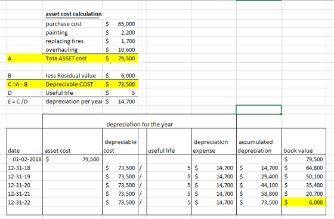The height and width of the screenshot is (219, 334).
Task: Select the 2,200 painting value
Action: 120,33
